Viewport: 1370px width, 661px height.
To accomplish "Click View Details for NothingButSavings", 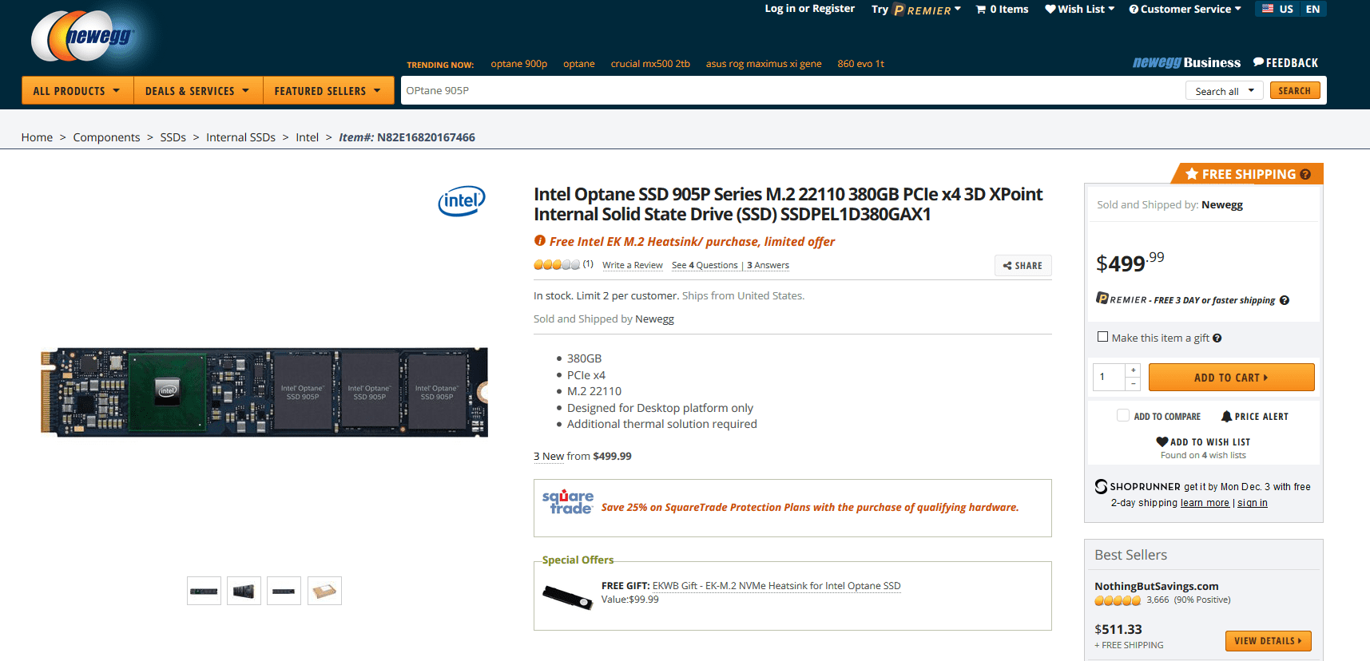I will tap(1268, 641).
